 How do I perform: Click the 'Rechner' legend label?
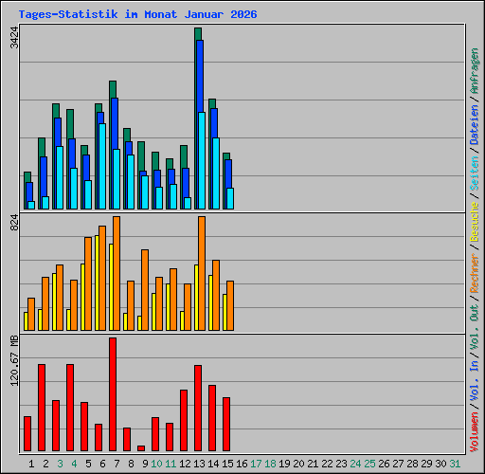click(x=475, y=273)
